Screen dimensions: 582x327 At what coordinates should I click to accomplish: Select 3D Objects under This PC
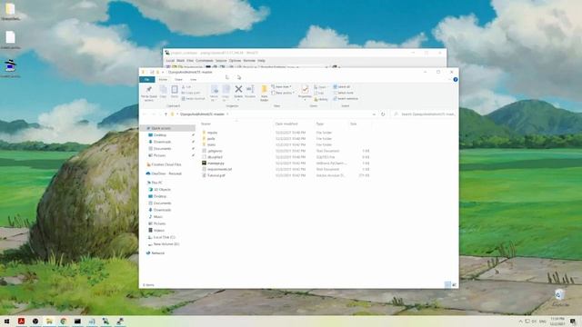pyautogui.click(x=160, y=190)
